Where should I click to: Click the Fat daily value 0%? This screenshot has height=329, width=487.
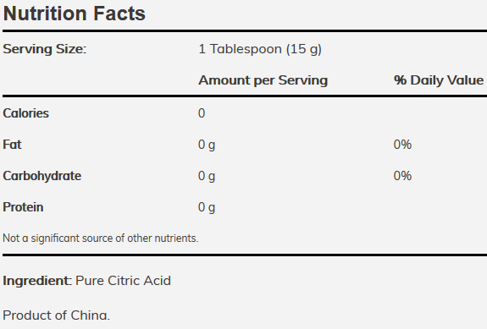(x=402, y=145)
